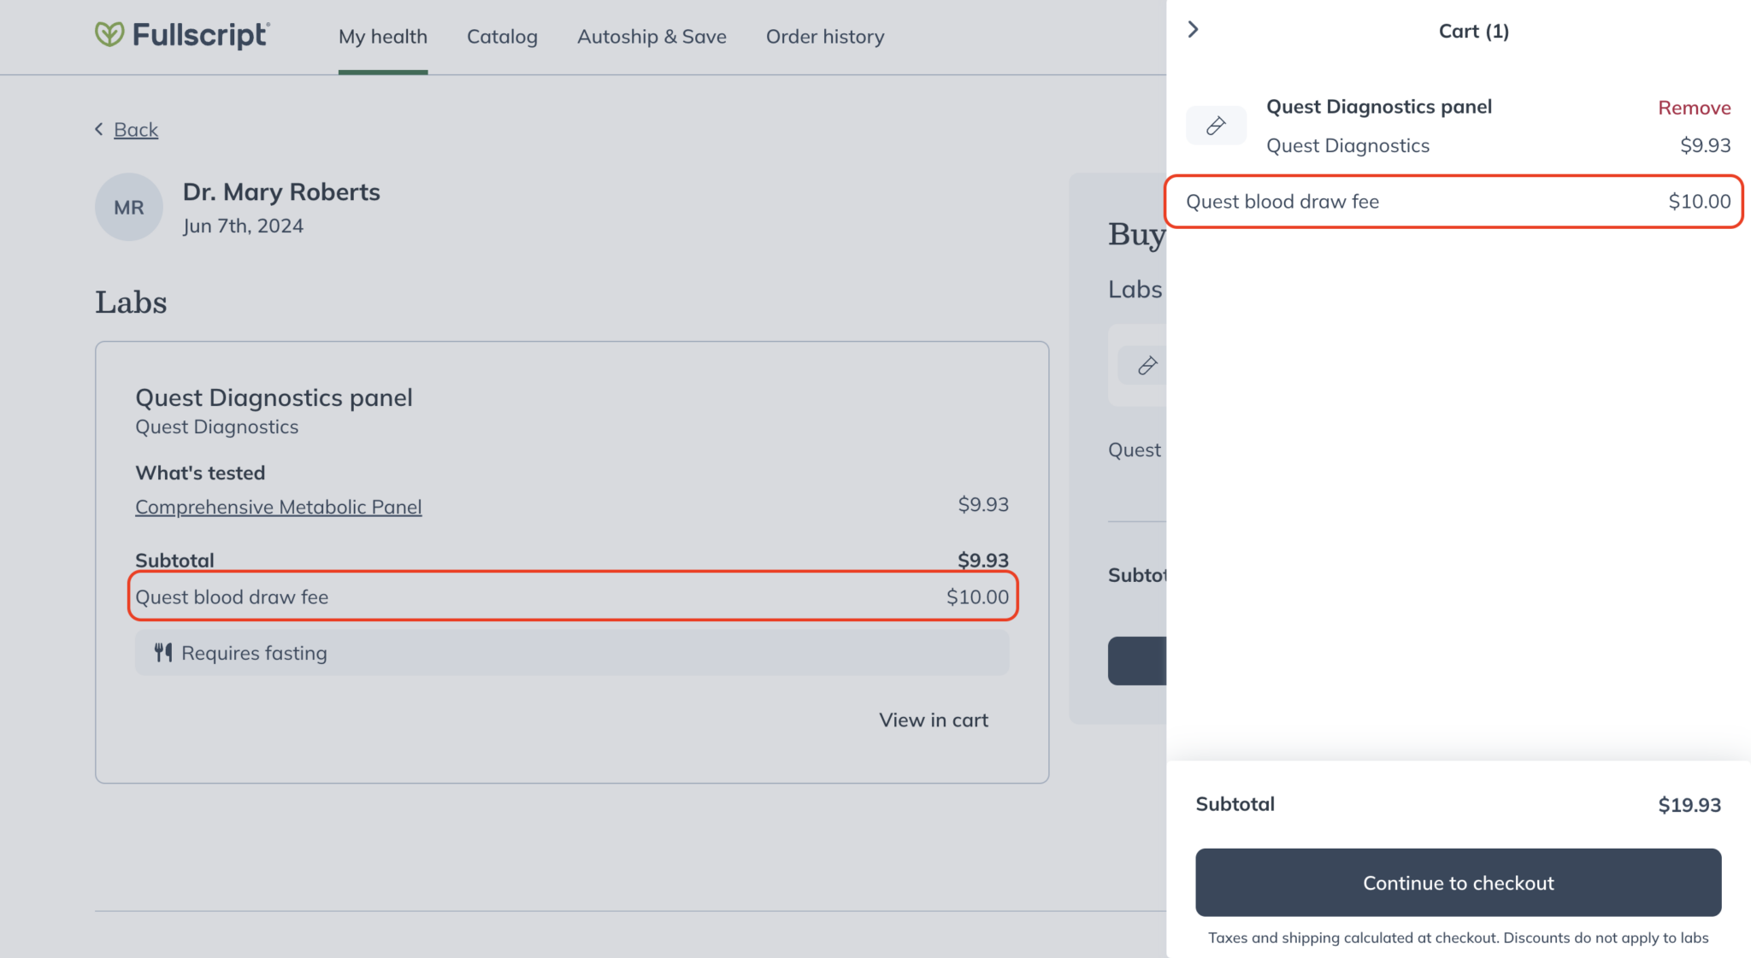Image resolution: width=1751 pixels, height=958 pixels.
Task: Collapse the cart panel chevron
Action: click(x=1194, y=30)
